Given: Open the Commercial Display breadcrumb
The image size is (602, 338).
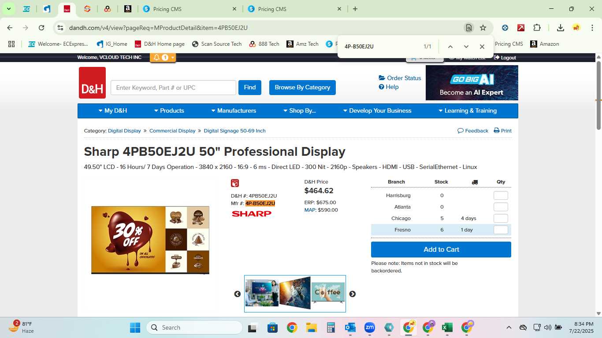Looking at the screenshot, I should click(172, 131).
